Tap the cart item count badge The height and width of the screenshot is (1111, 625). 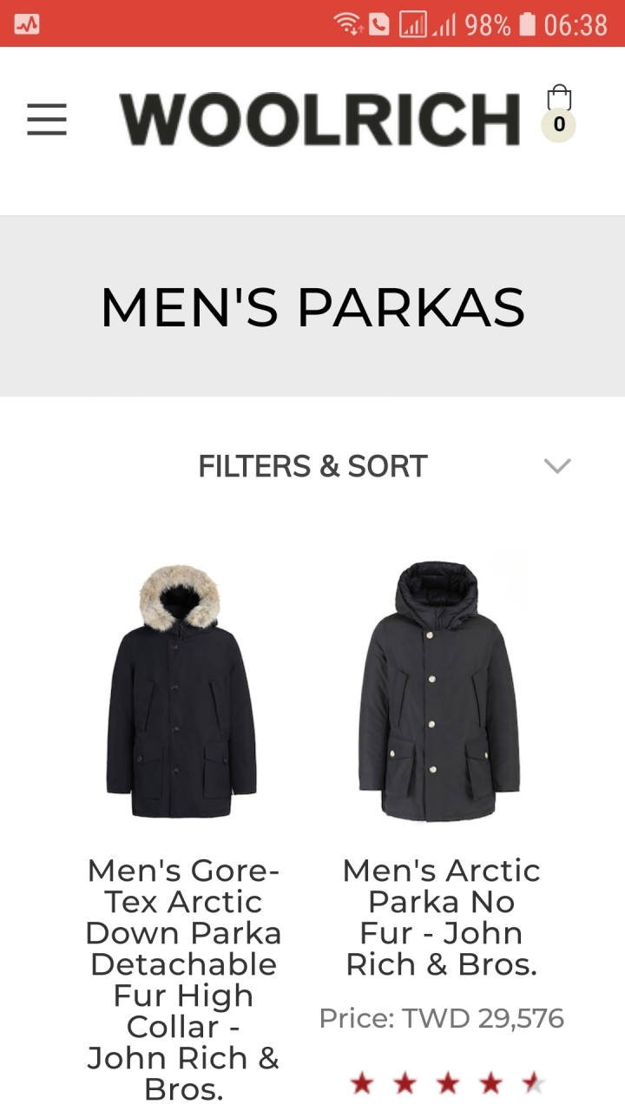pyautogui.click(x=558, y=125)
